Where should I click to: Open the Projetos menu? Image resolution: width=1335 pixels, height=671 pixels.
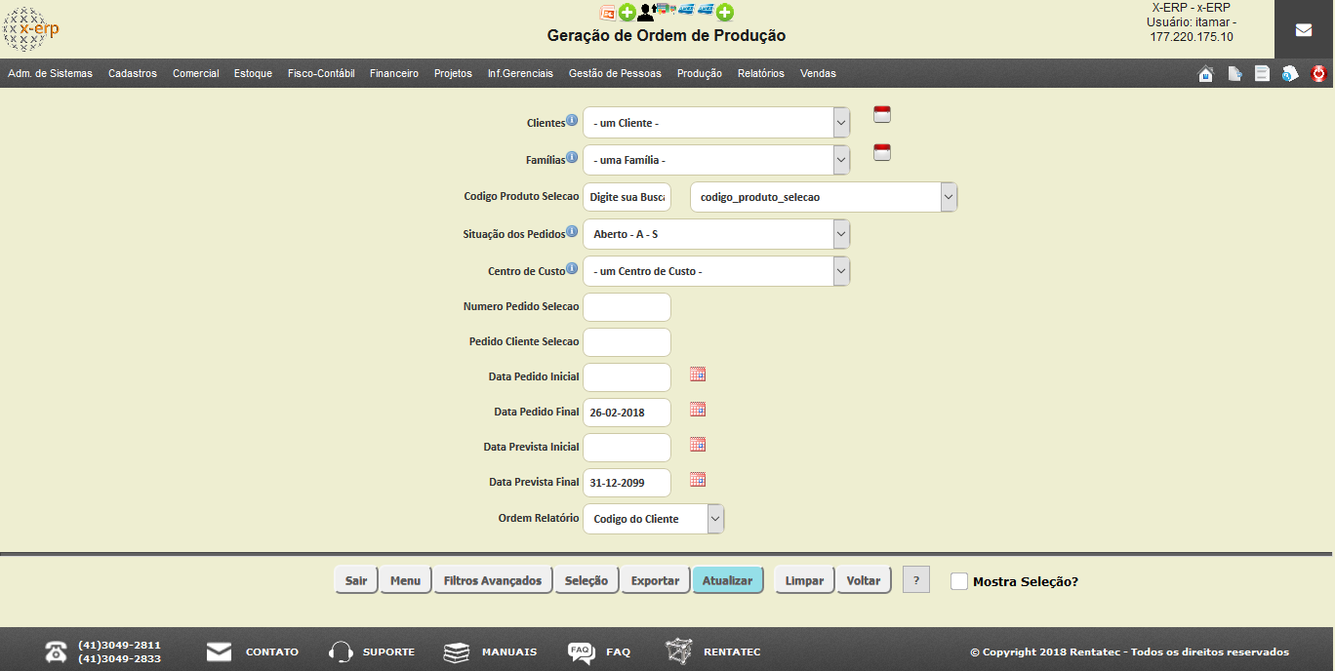coord(453,73)
